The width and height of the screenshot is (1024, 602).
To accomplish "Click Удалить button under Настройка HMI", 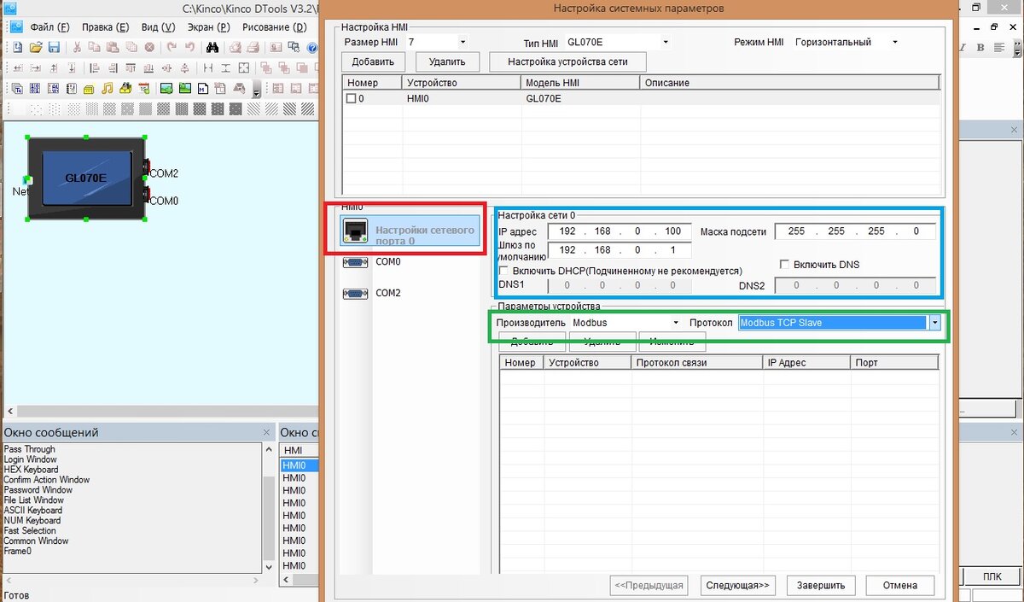I will click(x=447, y=61).
